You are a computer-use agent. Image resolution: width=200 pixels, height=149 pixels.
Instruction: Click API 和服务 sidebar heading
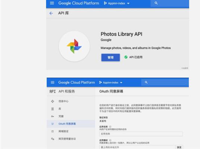click(x=66, y=91)
